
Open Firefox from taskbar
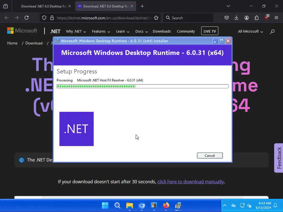point(166,205)
